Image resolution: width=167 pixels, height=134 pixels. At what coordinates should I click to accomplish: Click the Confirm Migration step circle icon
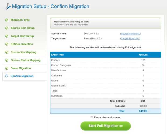click(x=7, y=76)
